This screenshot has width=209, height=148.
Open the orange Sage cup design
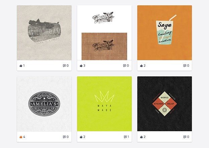164,33
